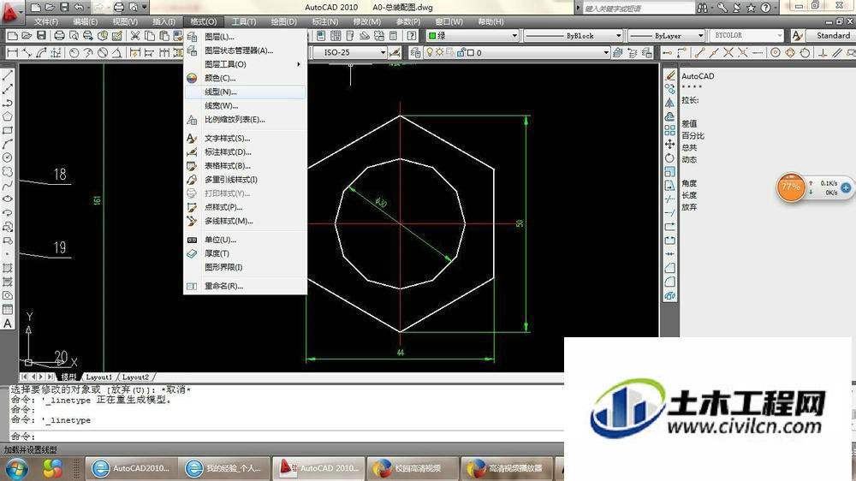Select the Fillet tool in modify toolbar
This screenshot has height=481, width=856.
coord(670,282)
